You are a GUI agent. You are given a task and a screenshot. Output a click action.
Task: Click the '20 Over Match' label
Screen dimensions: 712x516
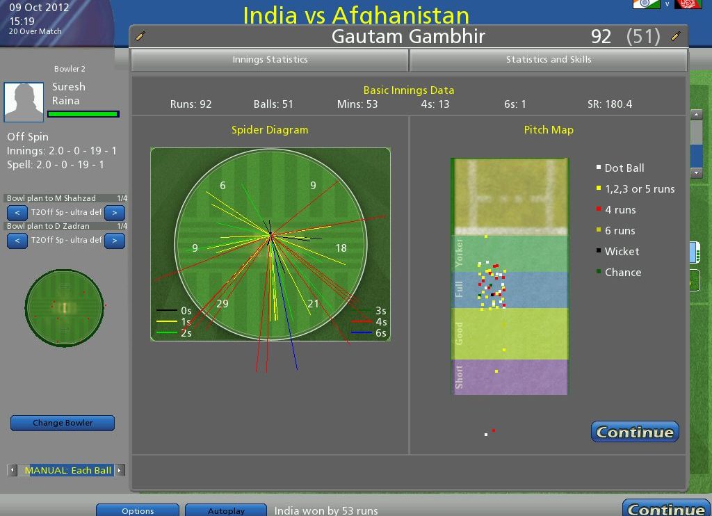[35, 31]
